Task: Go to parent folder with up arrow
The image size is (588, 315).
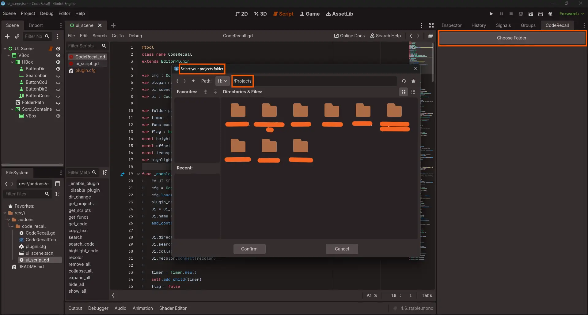Action: click(193, 81)
